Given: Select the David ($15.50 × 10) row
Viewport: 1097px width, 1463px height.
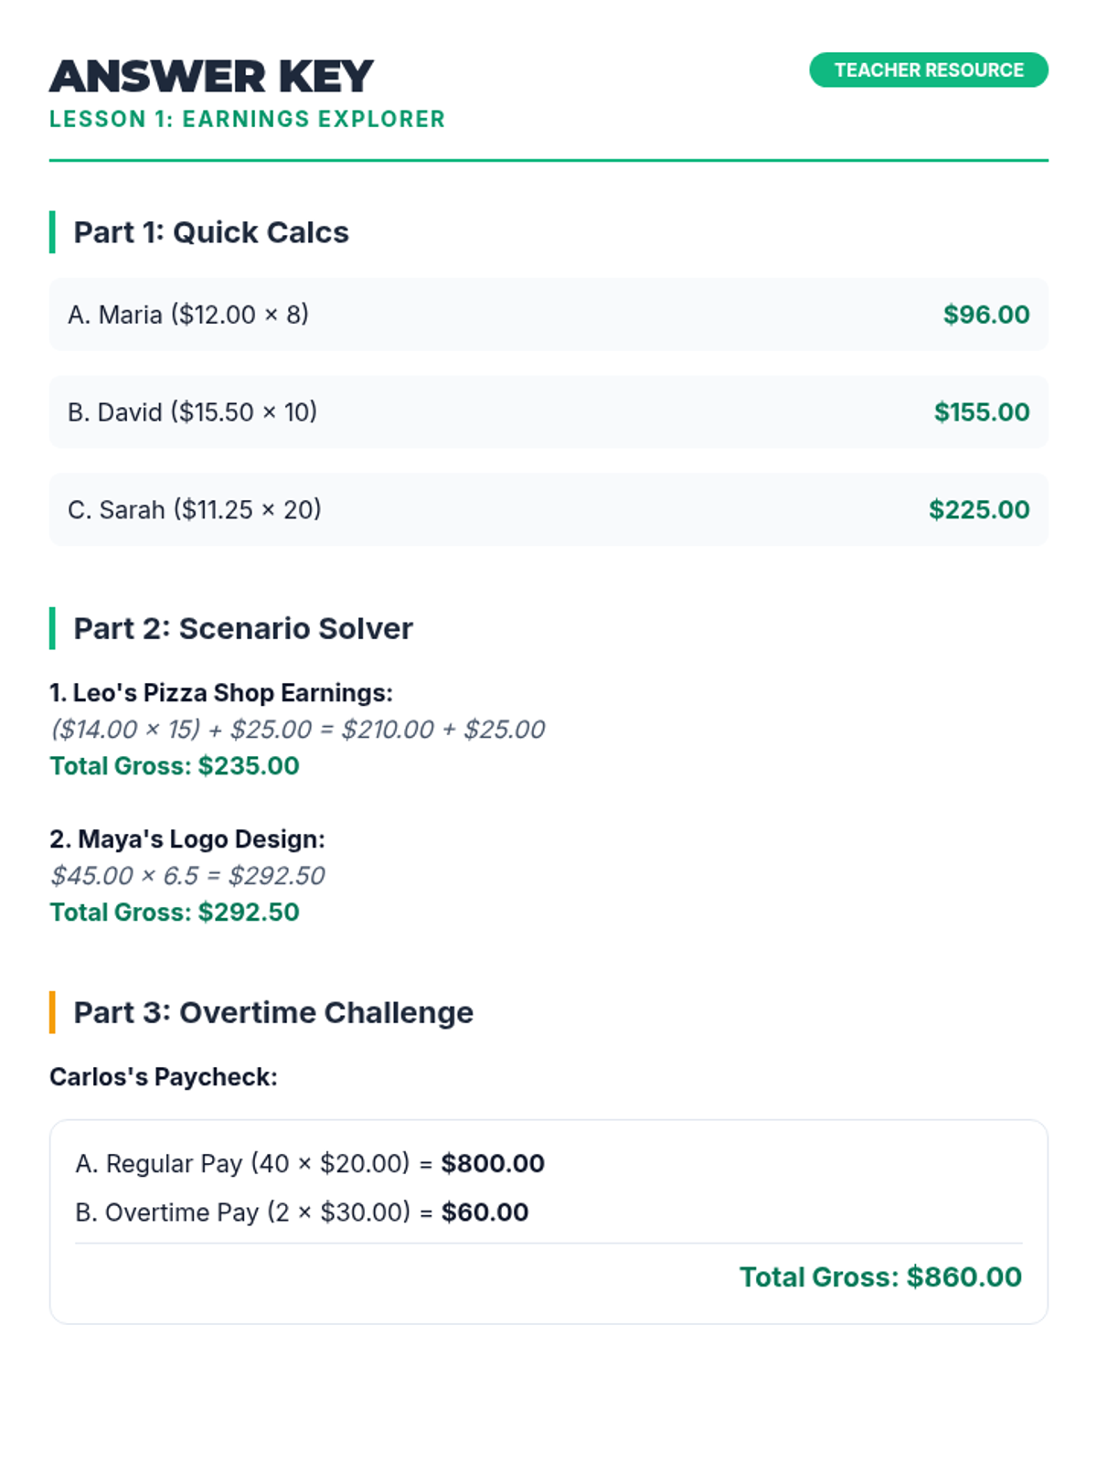Looking at the screenshot, I should tap(192, 412).
